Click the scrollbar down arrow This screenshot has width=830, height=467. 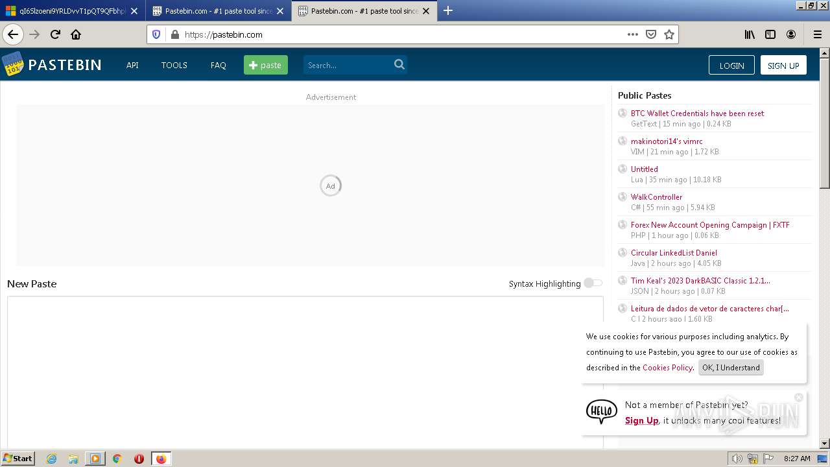(x=825, y=444)
